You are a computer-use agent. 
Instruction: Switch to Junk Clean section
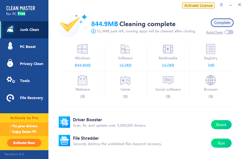24,30
